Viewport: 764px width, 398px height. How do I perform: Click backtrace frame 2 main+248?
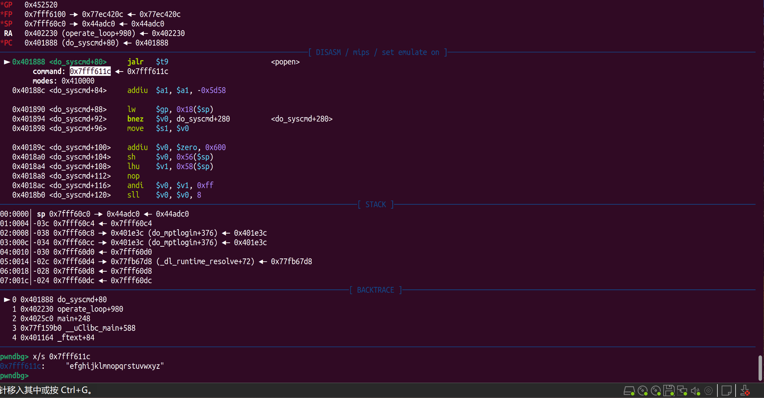click(51, 318)
